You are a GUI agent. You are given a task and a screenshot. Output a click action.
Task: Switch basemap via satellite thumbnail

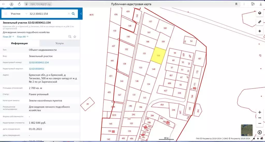point(246,130)
